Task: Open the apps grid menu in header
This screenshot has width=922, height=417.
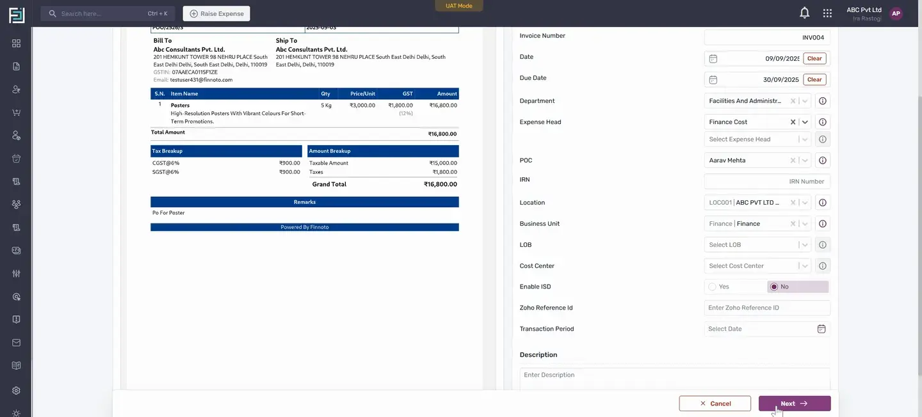Action: click(827, 13)
